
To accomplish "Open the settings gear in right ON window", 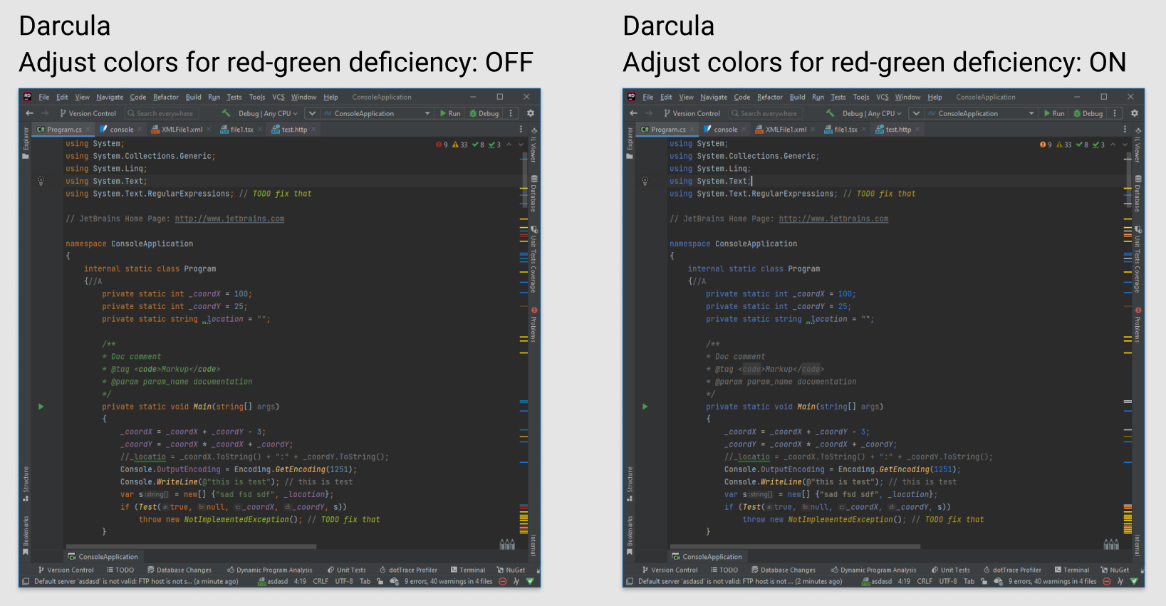I will tap(1135, 113).
